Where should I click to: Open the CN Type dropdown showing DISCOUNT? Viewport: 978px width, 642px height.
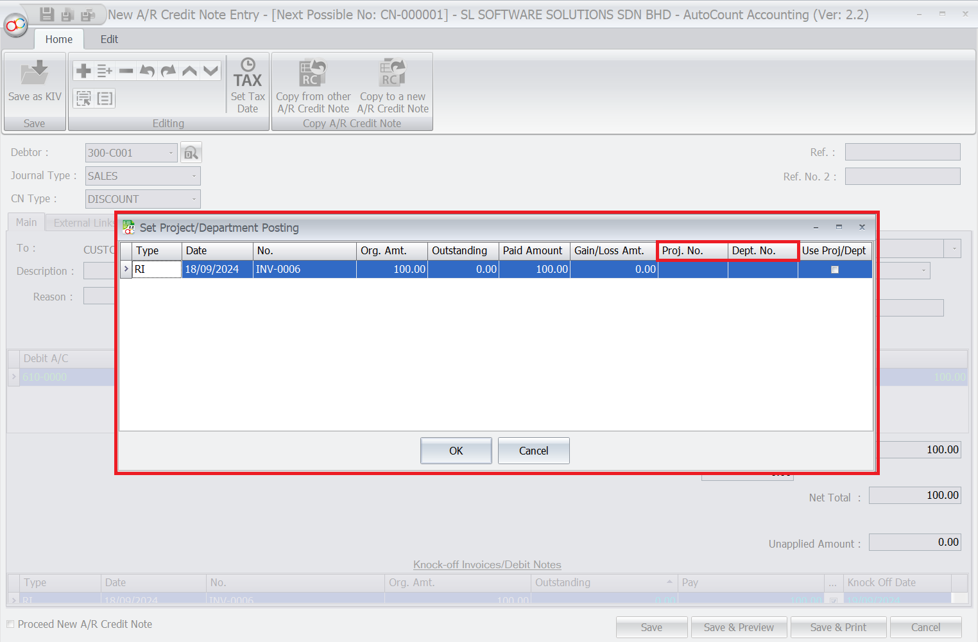click(x=194, y=199)
